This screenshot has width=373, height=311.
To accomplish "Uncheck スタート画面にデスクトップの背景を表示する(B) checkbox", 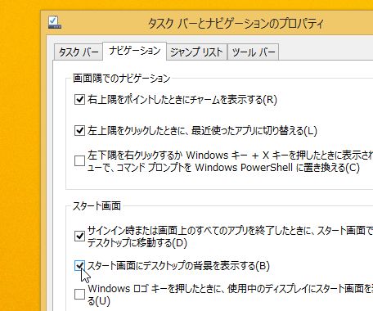I will pos(79,265).
